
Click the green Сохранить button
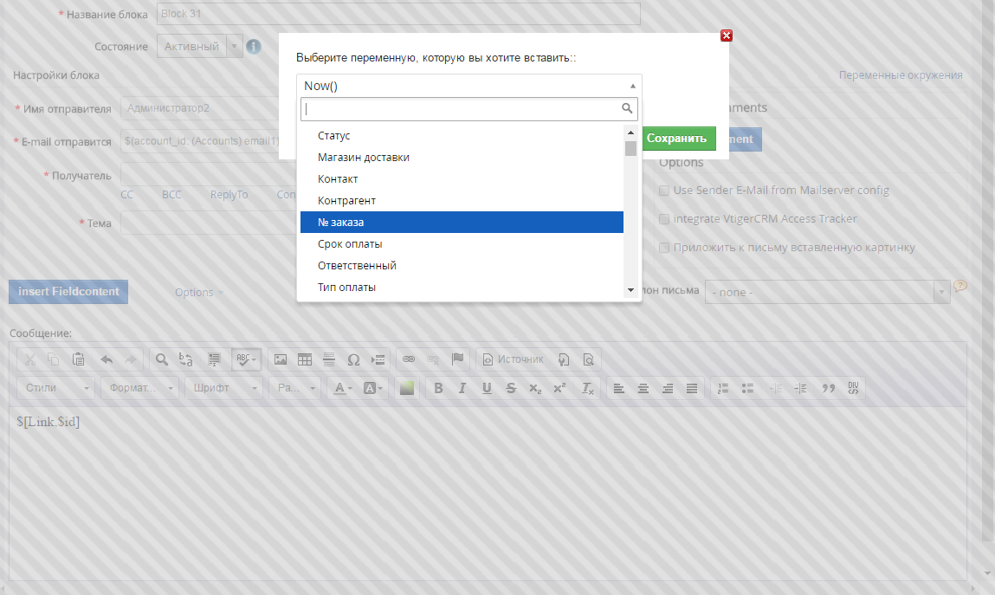678,139
